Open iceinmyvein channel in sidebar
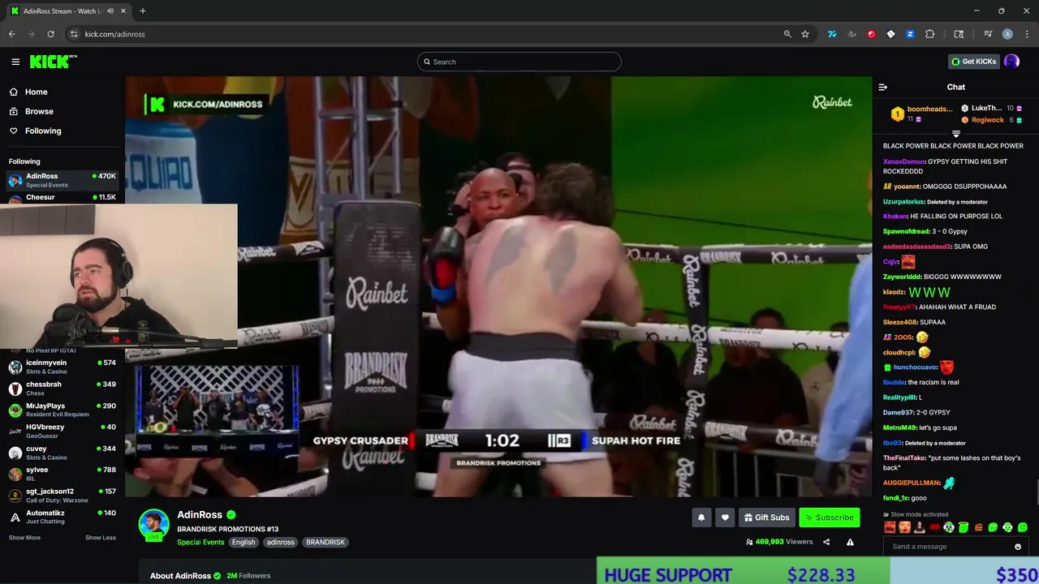The image size is (1039, 584). [x=63, y=367]
